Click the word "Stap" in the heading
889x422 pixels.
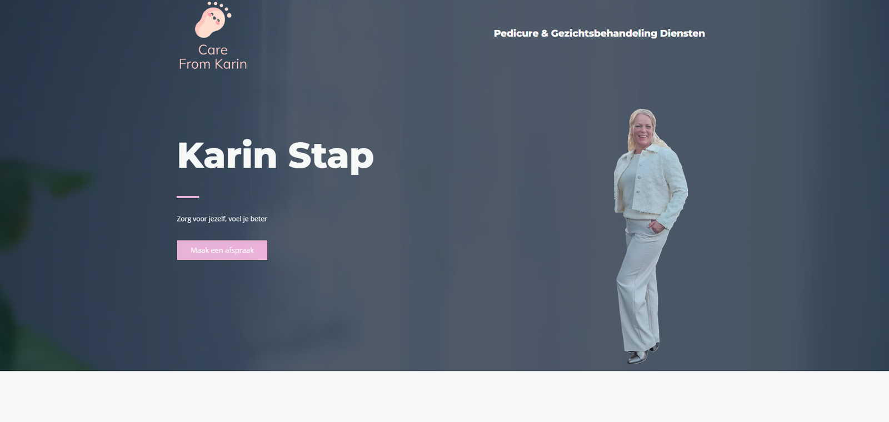pyautogui.click(x=331, y=156)
